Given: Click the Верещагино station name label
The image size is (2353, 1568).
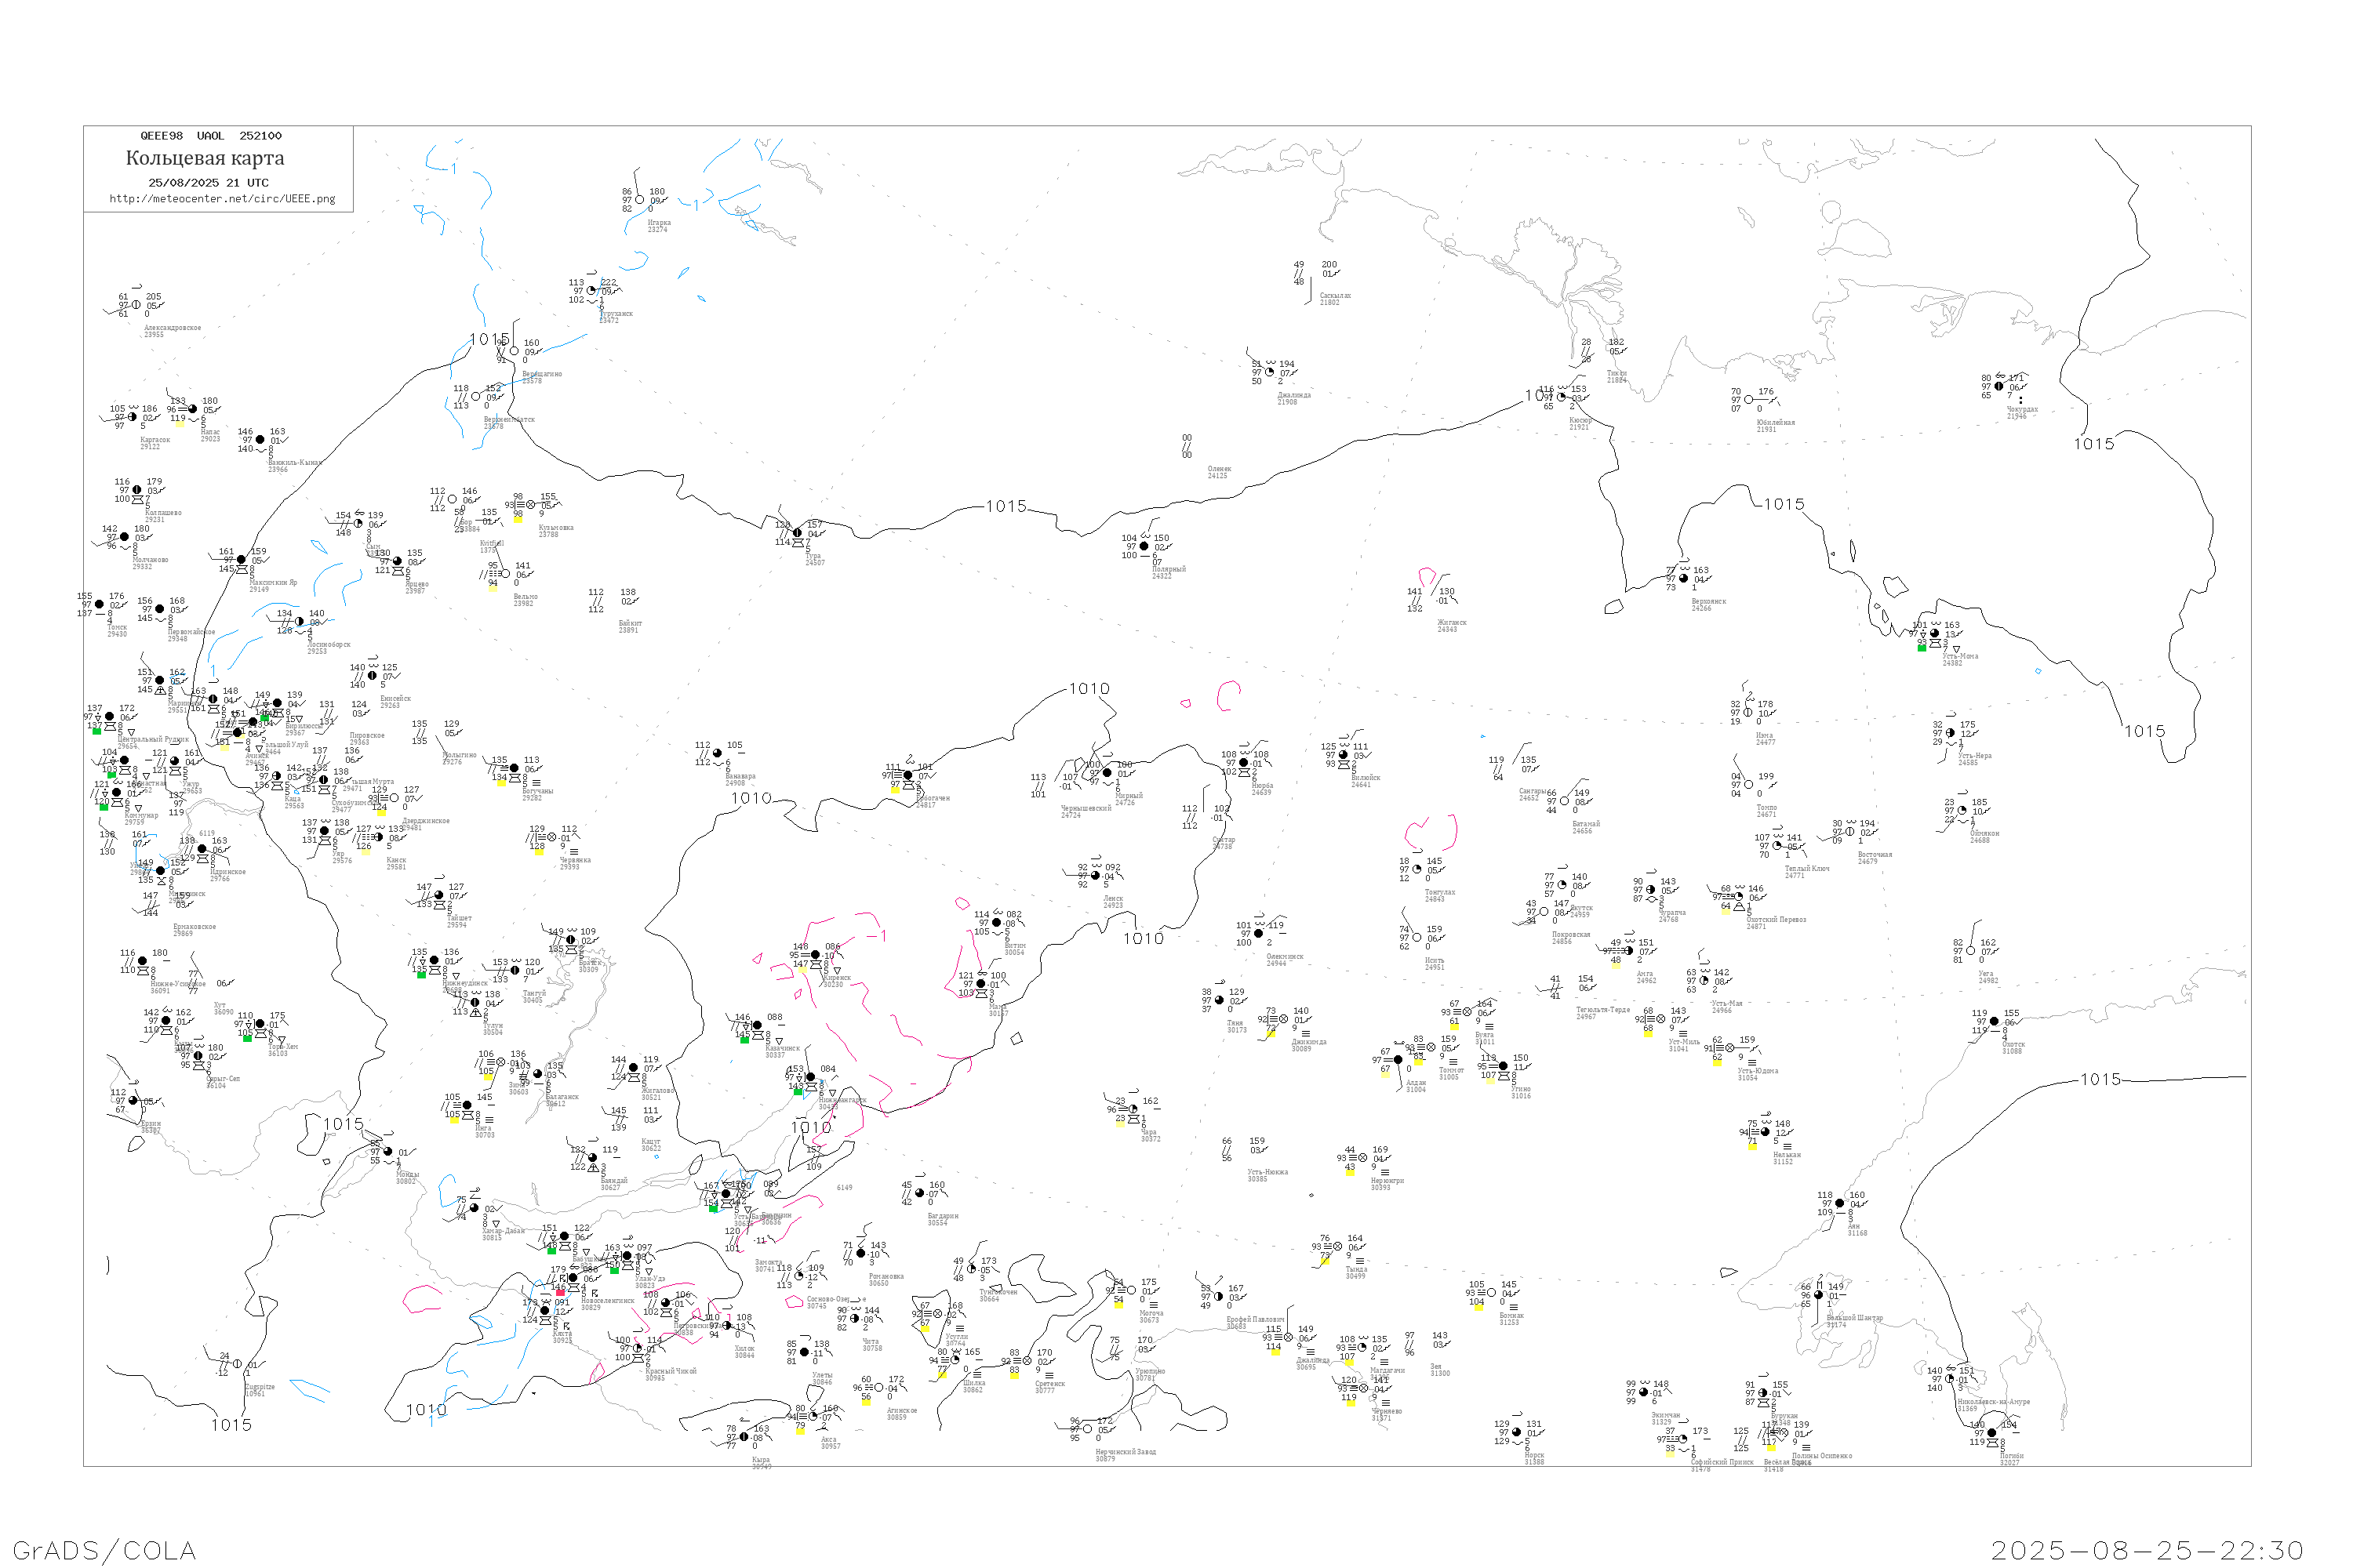Looking at the screenshot, I should tap(541, 374).
